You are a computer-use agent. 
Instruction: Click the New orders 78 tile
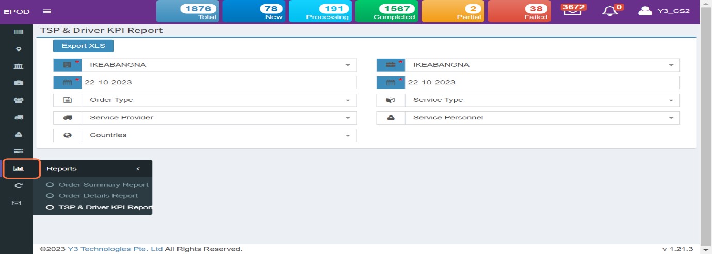254,11
